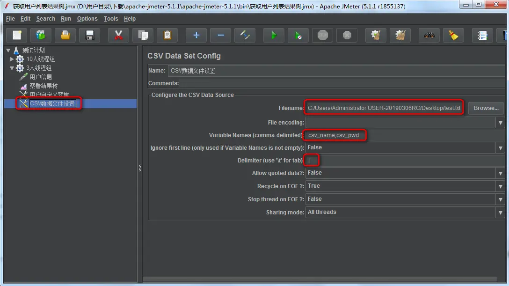This screenshot has width=509, height=286.
Task: Select CSV数据文件设置 in the tree
Action: click(52, 103)
